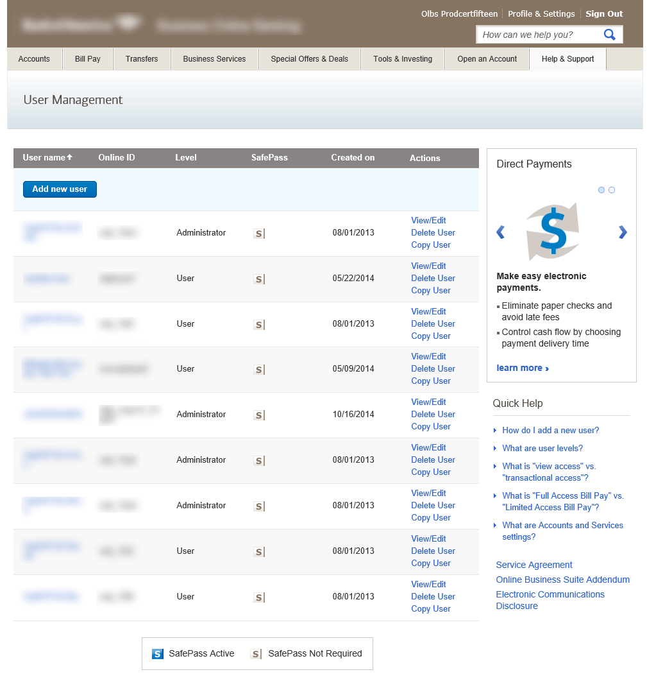Click Delete User in the 05/22/2014 row
Viewport: 647px width, 679px height.
[x=433, y=278]
